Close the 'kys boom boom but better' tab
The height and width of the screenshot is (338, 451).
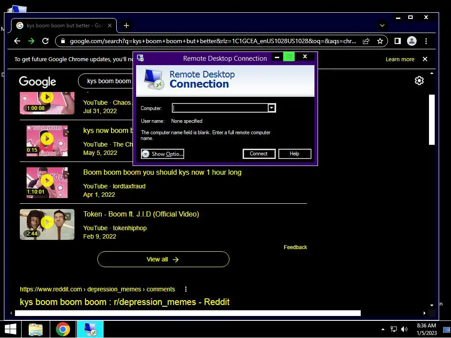[x=110, y=26]
